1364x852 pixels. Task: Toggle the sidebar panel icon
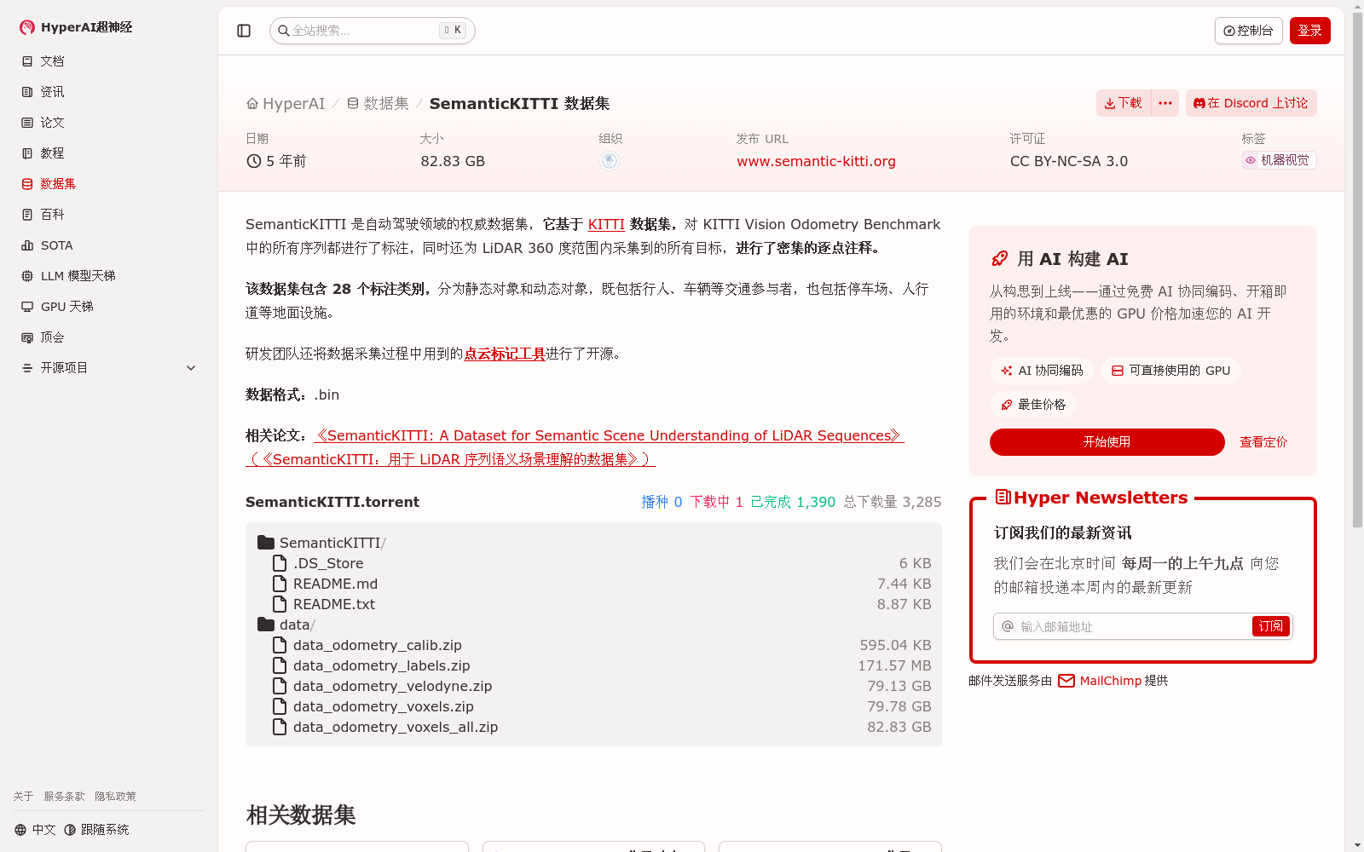tap(244, 31)
